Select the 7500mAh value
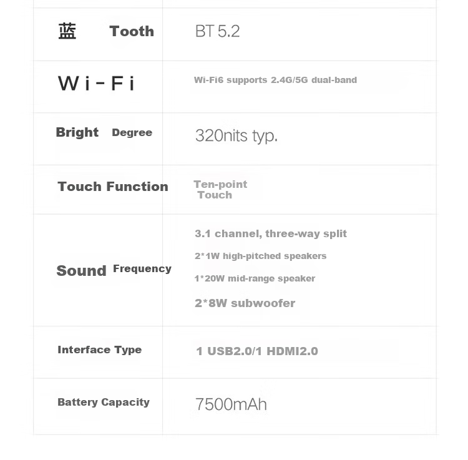468x460 pixels. [x=231, y=404]
